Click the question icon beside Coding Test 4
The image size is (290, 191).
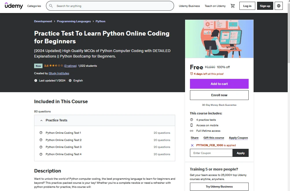[x=41, y=154]
